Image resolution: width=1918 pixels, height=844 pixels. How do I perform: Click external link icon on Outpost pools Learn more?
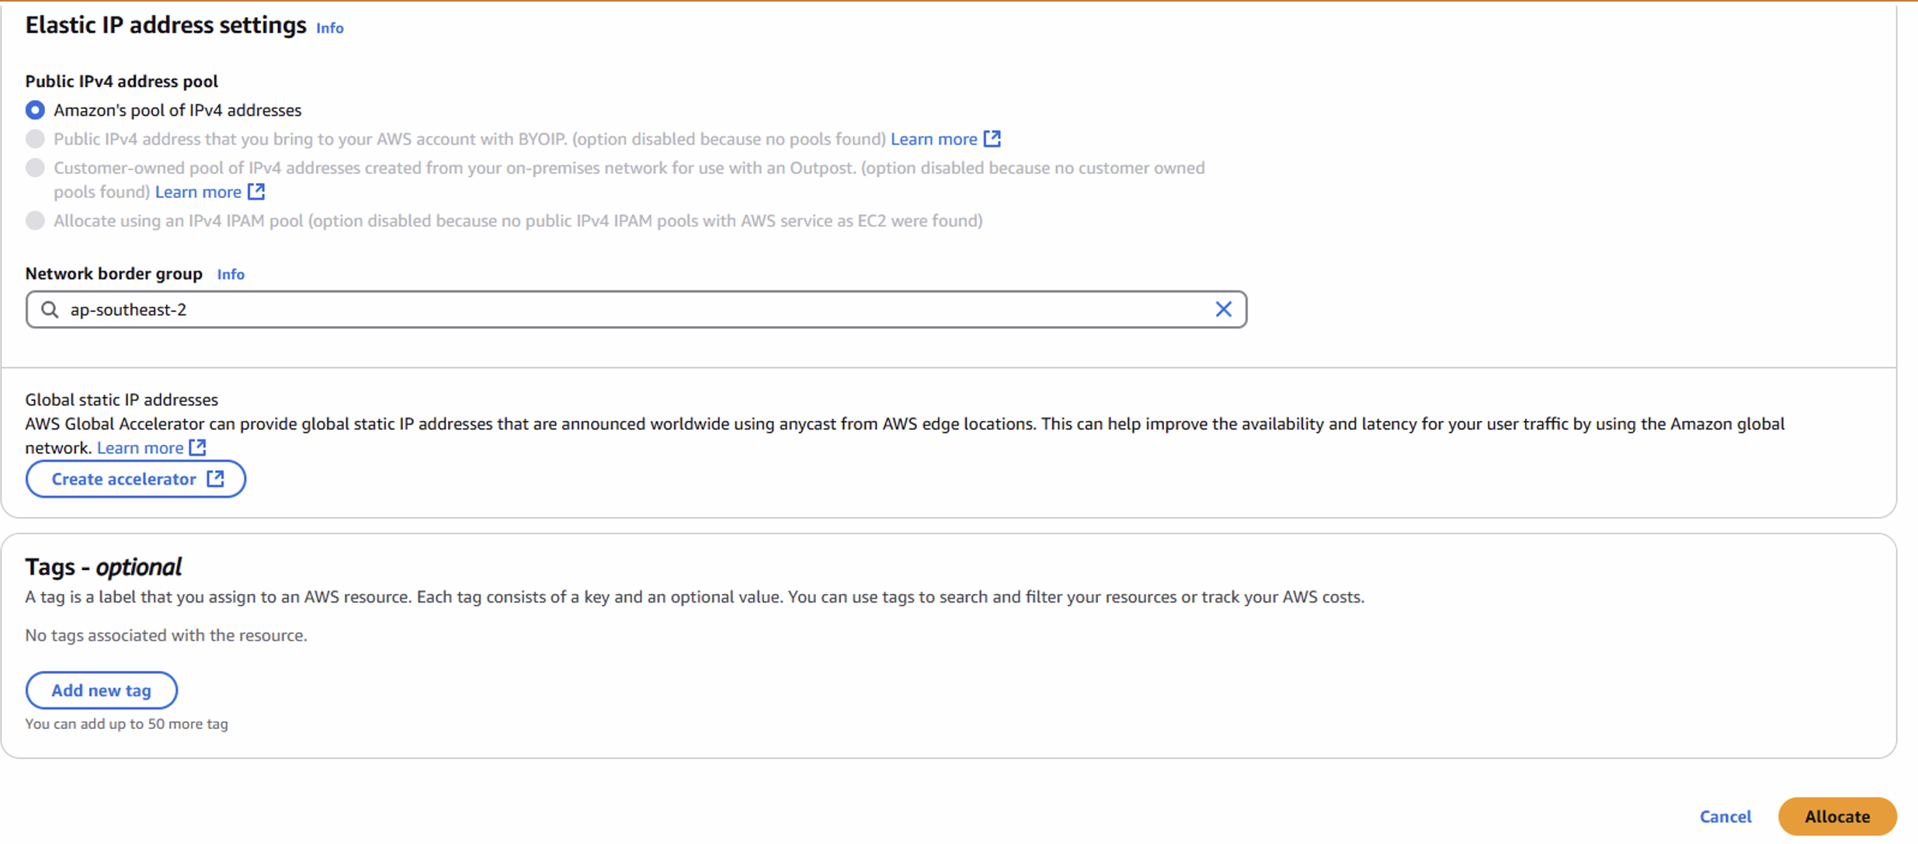pos(256,192)
